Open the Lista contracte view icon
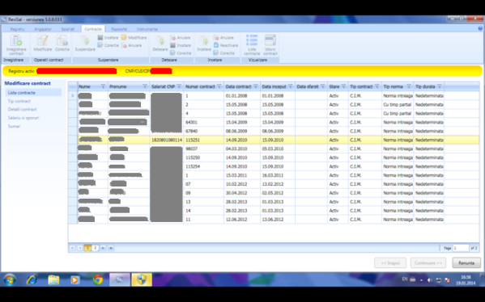485x302 pixels. [x=252, y=45]
